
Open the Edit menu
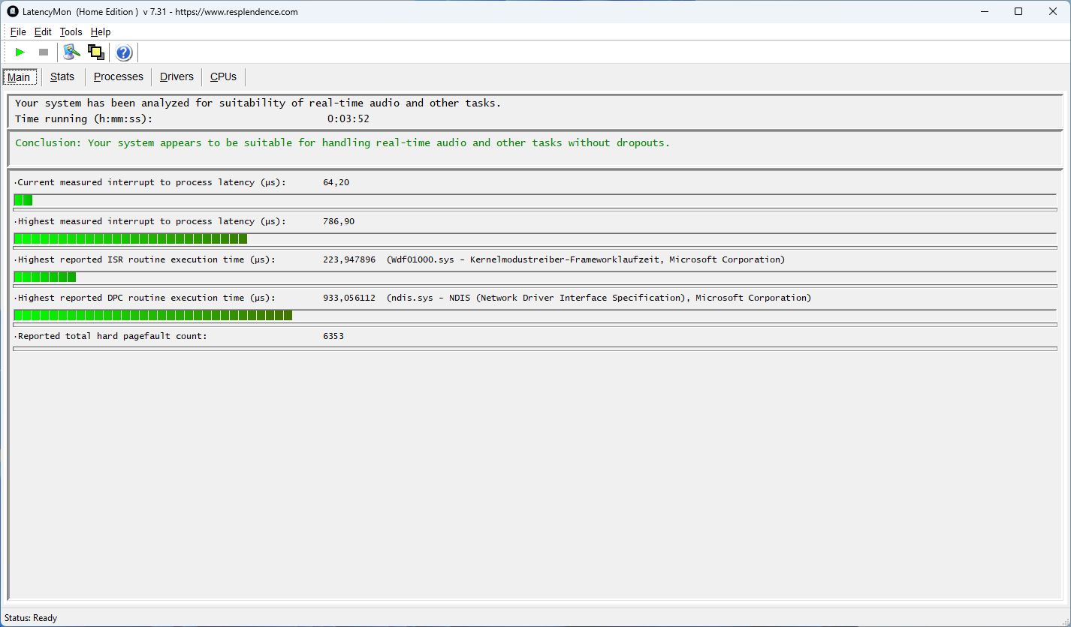coord(43,31)
